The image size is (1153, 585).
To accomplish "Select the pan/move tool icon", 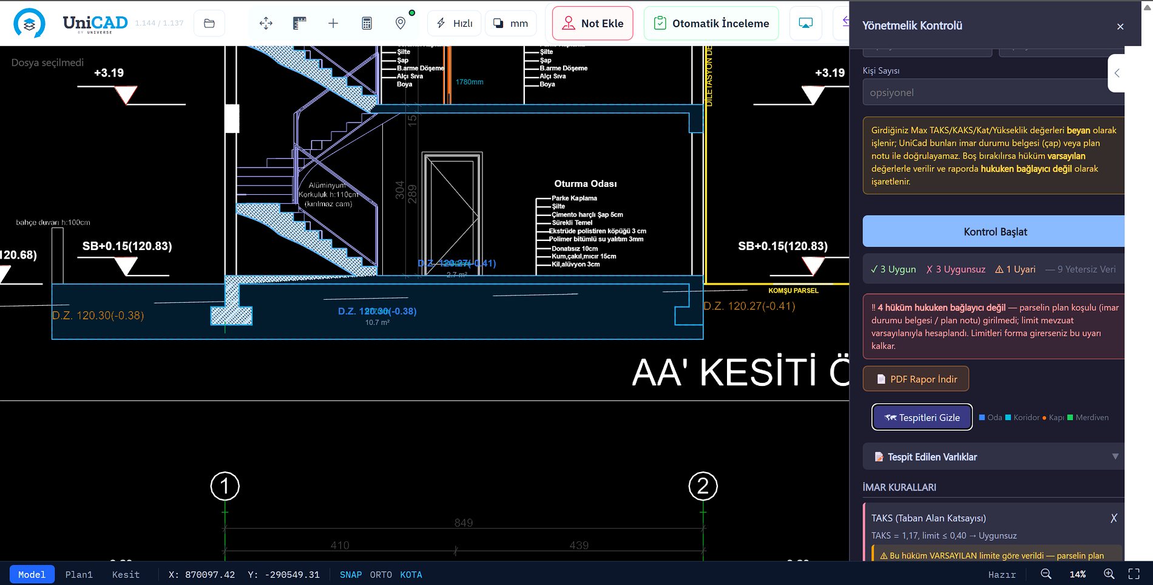I will [266, 23].
